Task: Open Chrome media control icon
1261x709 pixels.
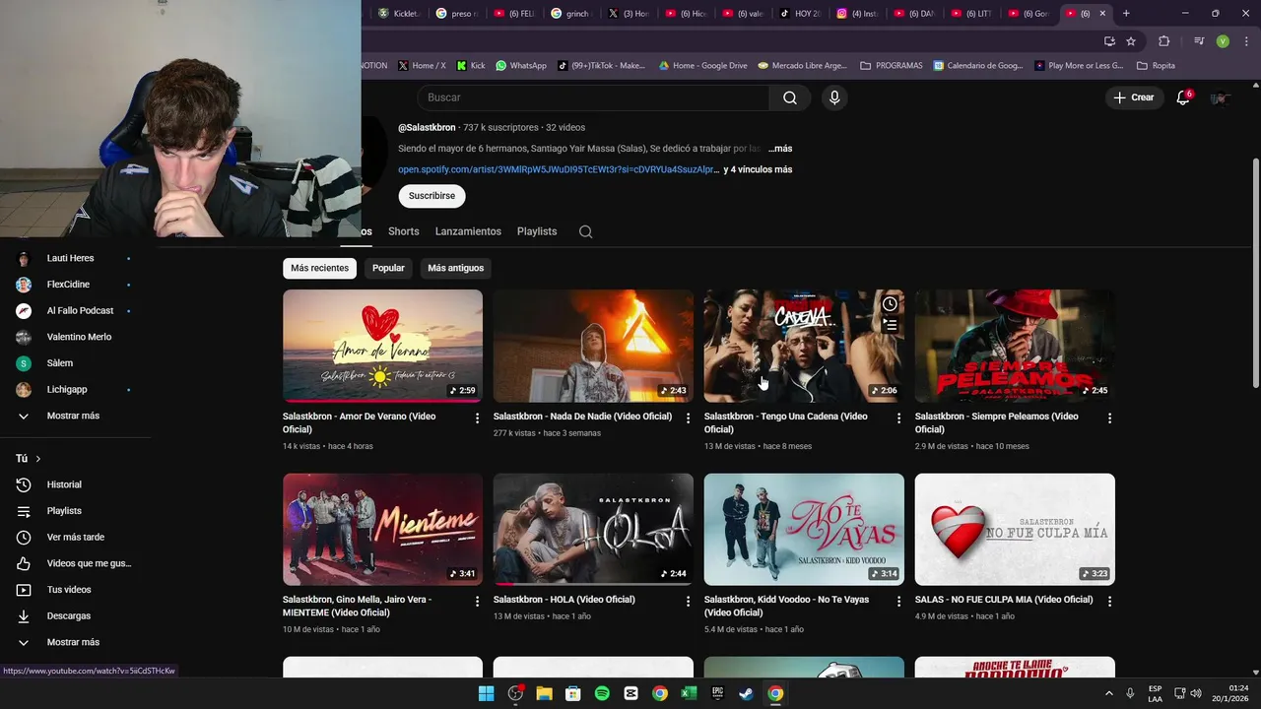Action: tap(1198, 41)
